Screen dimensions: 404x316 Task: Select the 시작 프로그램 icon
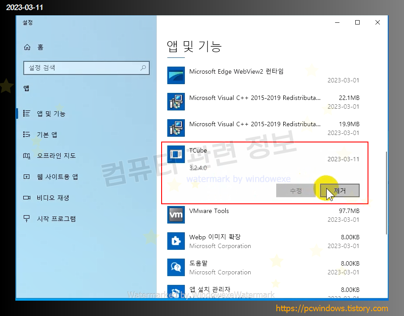(x=26, y=219)
